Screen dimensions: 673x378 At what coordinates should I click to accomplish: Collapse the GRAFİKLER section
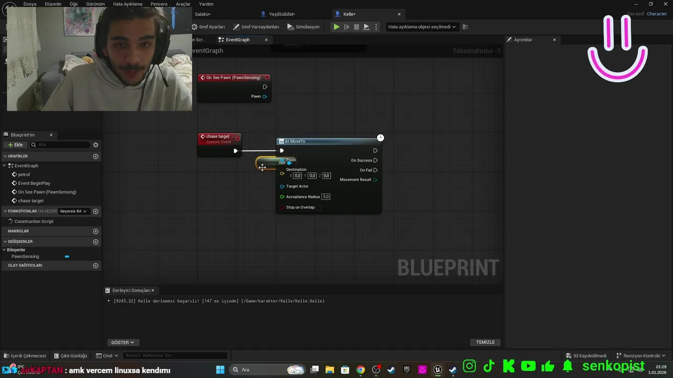click(5, 156)
